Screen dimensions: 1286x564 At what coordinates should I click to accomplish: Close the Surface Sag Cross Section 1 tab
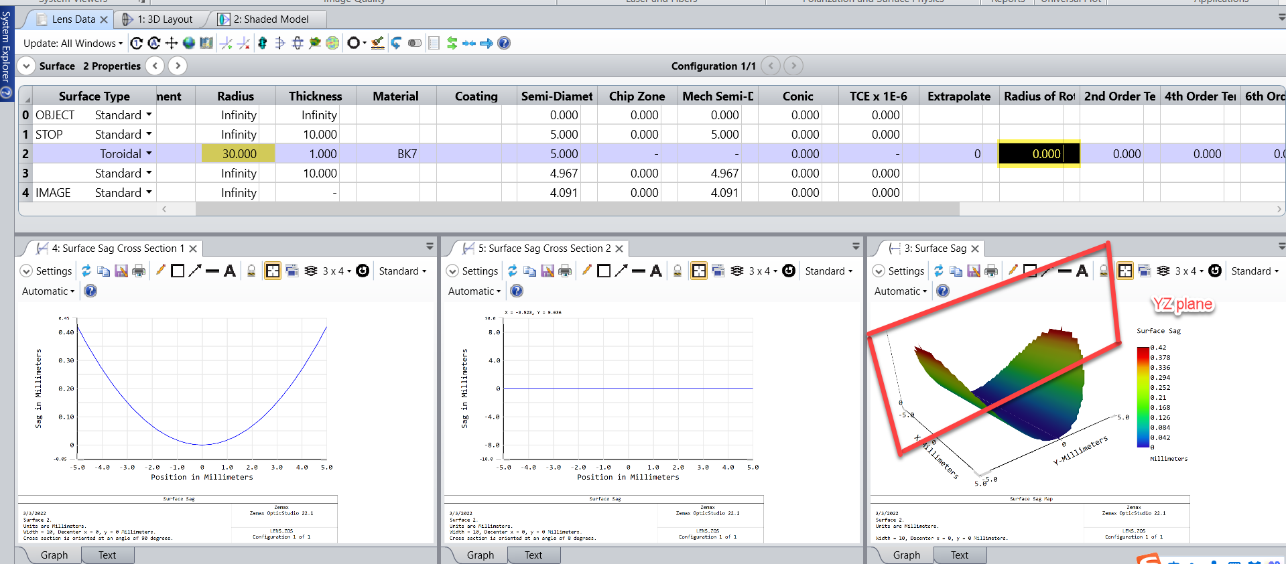point(193,249)
